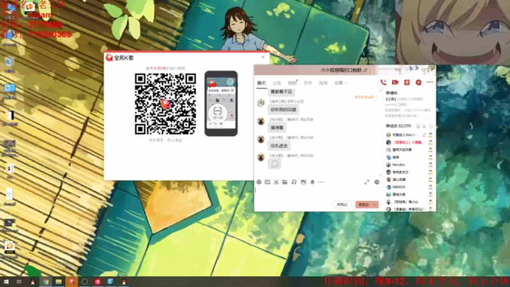Open the 相册 tab

coord(292,83)
